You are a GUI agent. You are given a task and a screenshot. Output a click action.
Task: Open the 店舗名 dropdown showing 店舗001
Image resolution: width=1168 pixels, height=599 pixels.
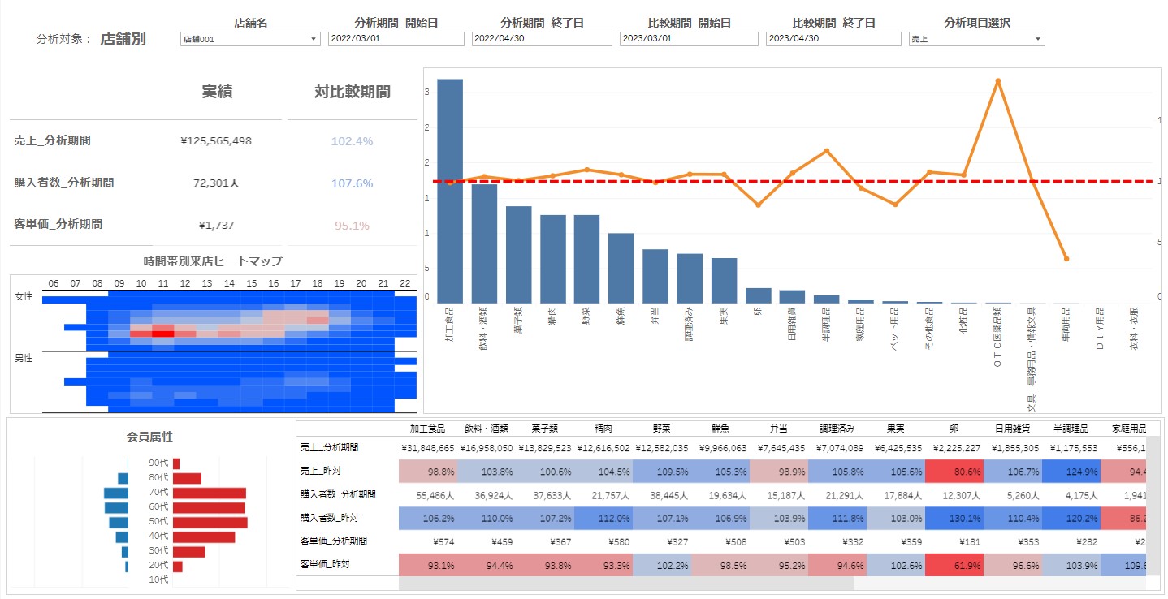[x=249, y=39]
